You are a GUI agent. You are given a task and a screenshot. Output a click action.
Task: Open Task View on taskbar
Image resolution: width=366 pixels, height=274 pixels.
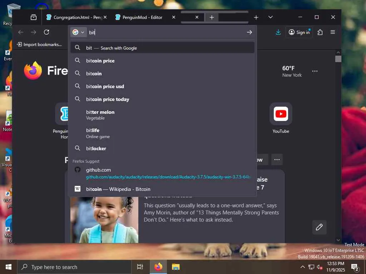pos(140,267)
